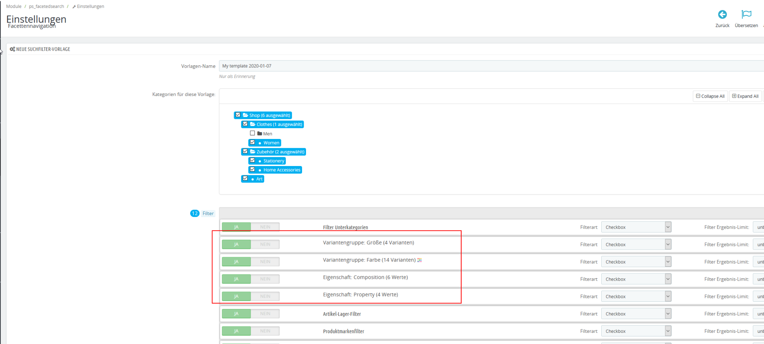Open Filterart dropdown for Composition row
This screenshot has height=344, width=764.
point(636,279)
